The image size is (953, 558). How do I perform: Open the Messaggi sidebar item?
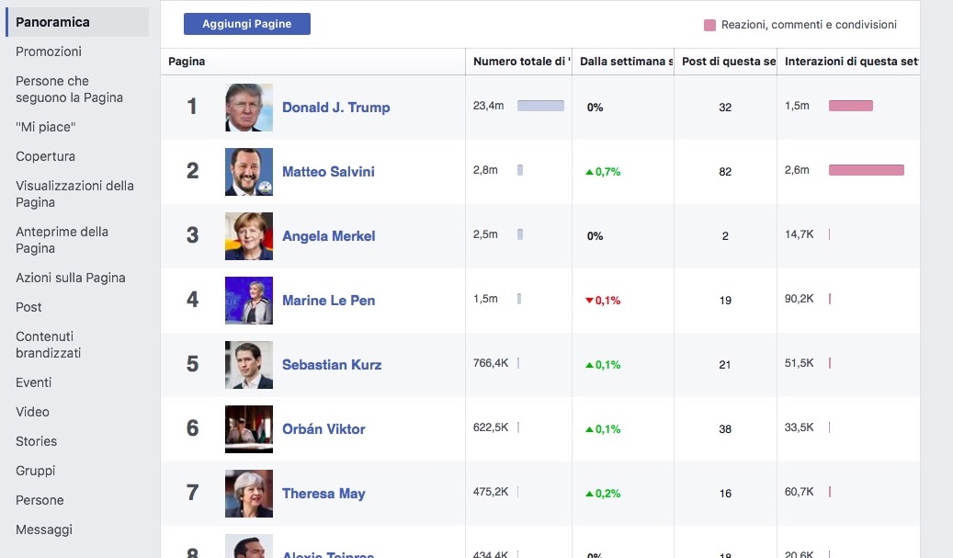point(44,530)
